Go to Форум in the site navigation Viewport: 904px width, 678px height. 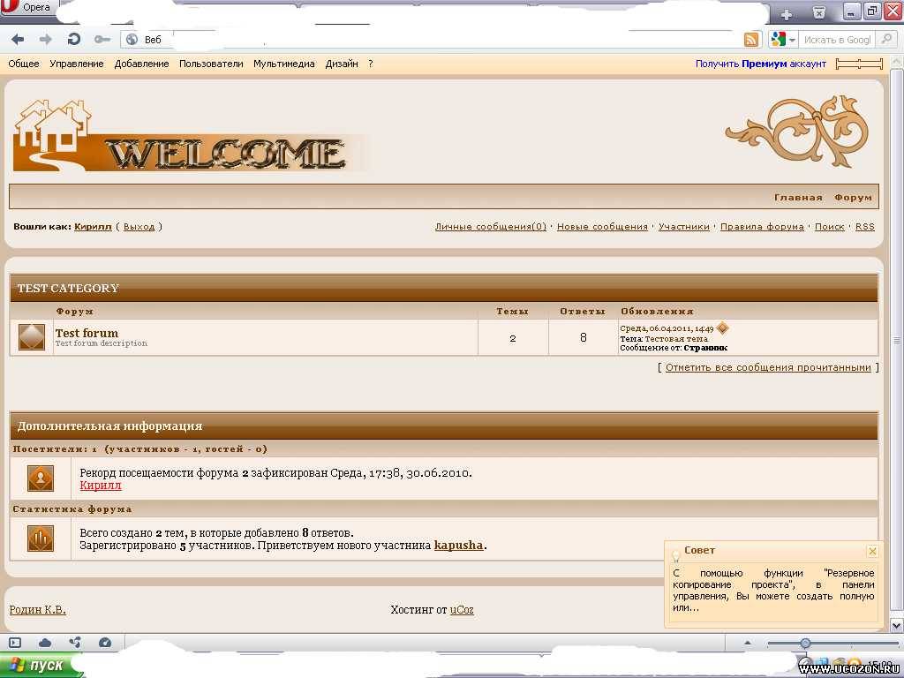click(x=853, y=197)
